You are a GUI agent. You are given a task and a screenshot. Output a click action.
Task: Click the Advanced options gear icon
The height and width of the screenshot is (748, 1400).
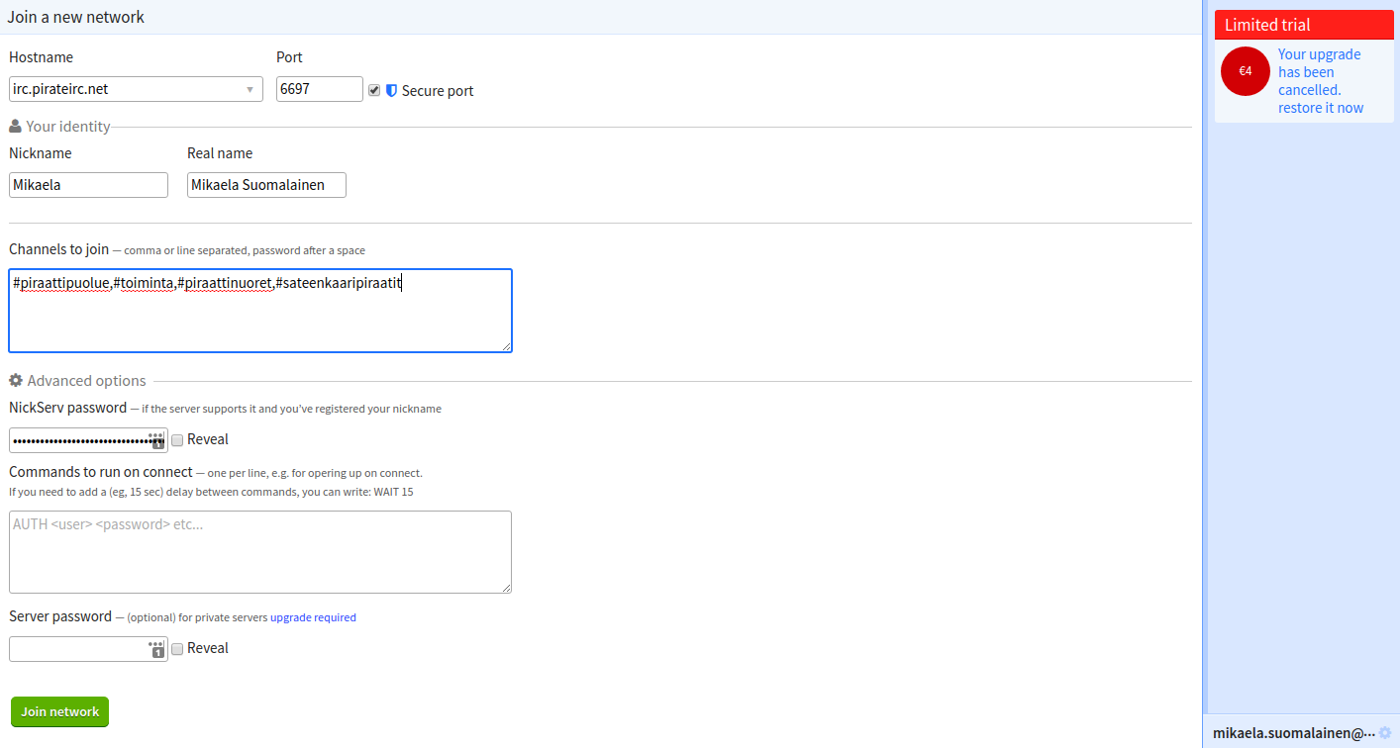[16, 381]
